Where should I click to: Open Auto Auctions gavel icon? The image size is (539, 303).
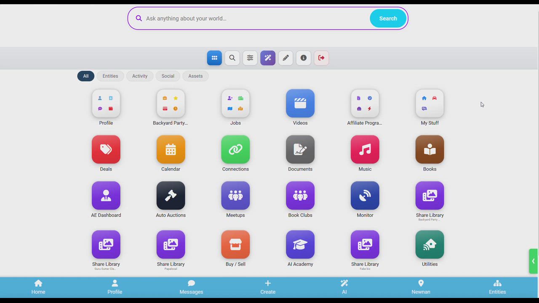pyautogui.click(x=171, y=196)
